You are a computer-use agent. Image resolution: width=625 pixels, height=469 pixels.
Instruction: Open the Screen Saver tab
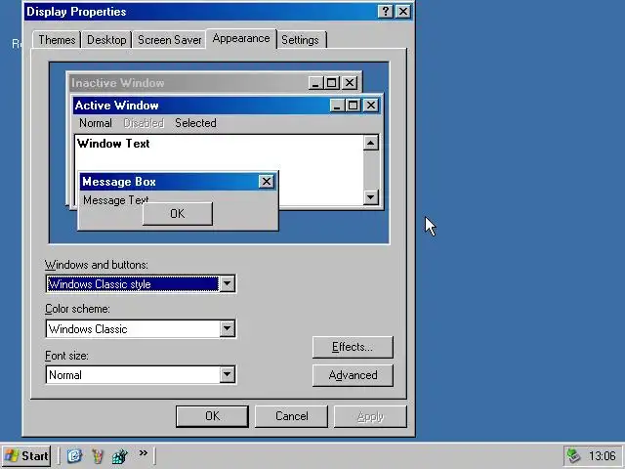pyautogui.click(x=169, y=40)
